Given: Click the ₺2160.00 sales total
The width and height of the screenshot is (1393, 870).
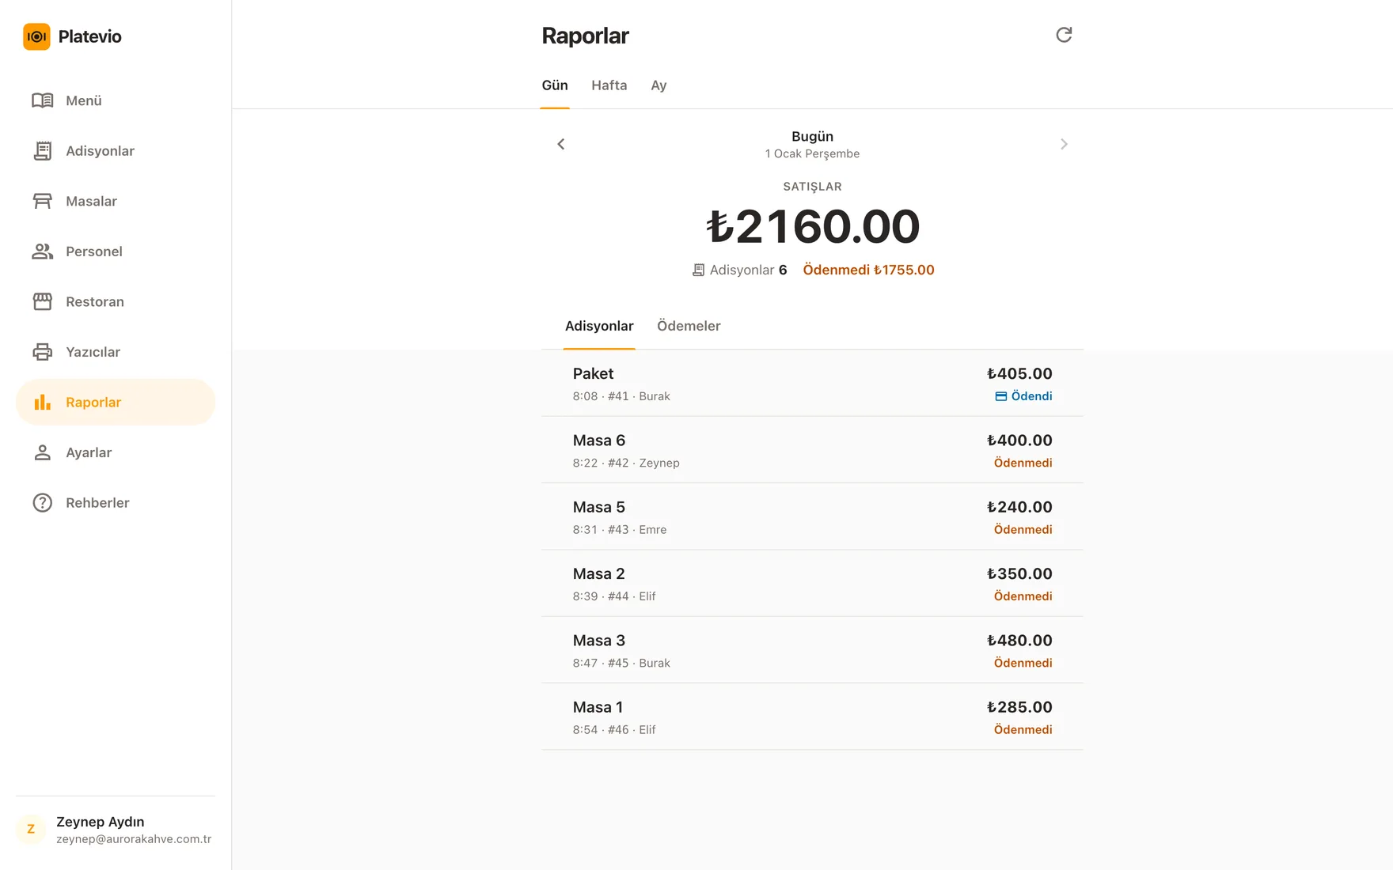Looking at the screenshot, I should (813, 226).
